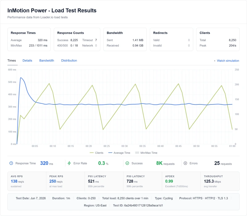Click the Test ID value in footer
Viewport: 247px width, 216px height.
point(144,205)
